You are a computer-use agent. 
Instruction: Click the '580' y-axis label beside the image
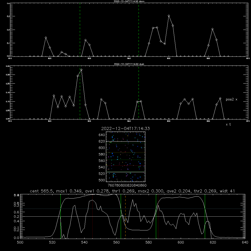coord(102,154)
